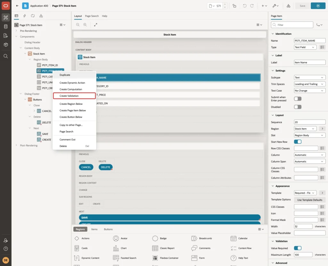Click the page lock icon in toolbar

234,6
